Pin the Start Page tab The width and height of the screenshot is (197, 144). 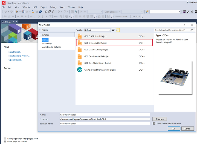13,22
